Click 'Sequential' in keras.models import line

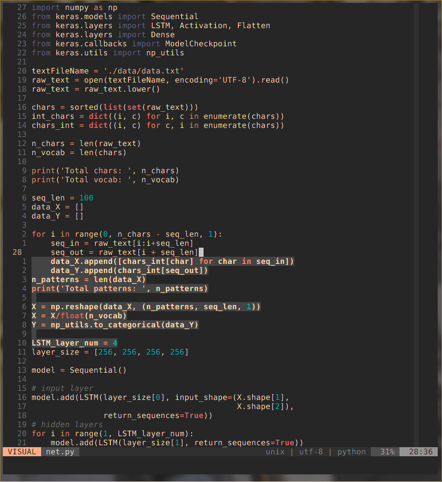(x=174, y=16)
